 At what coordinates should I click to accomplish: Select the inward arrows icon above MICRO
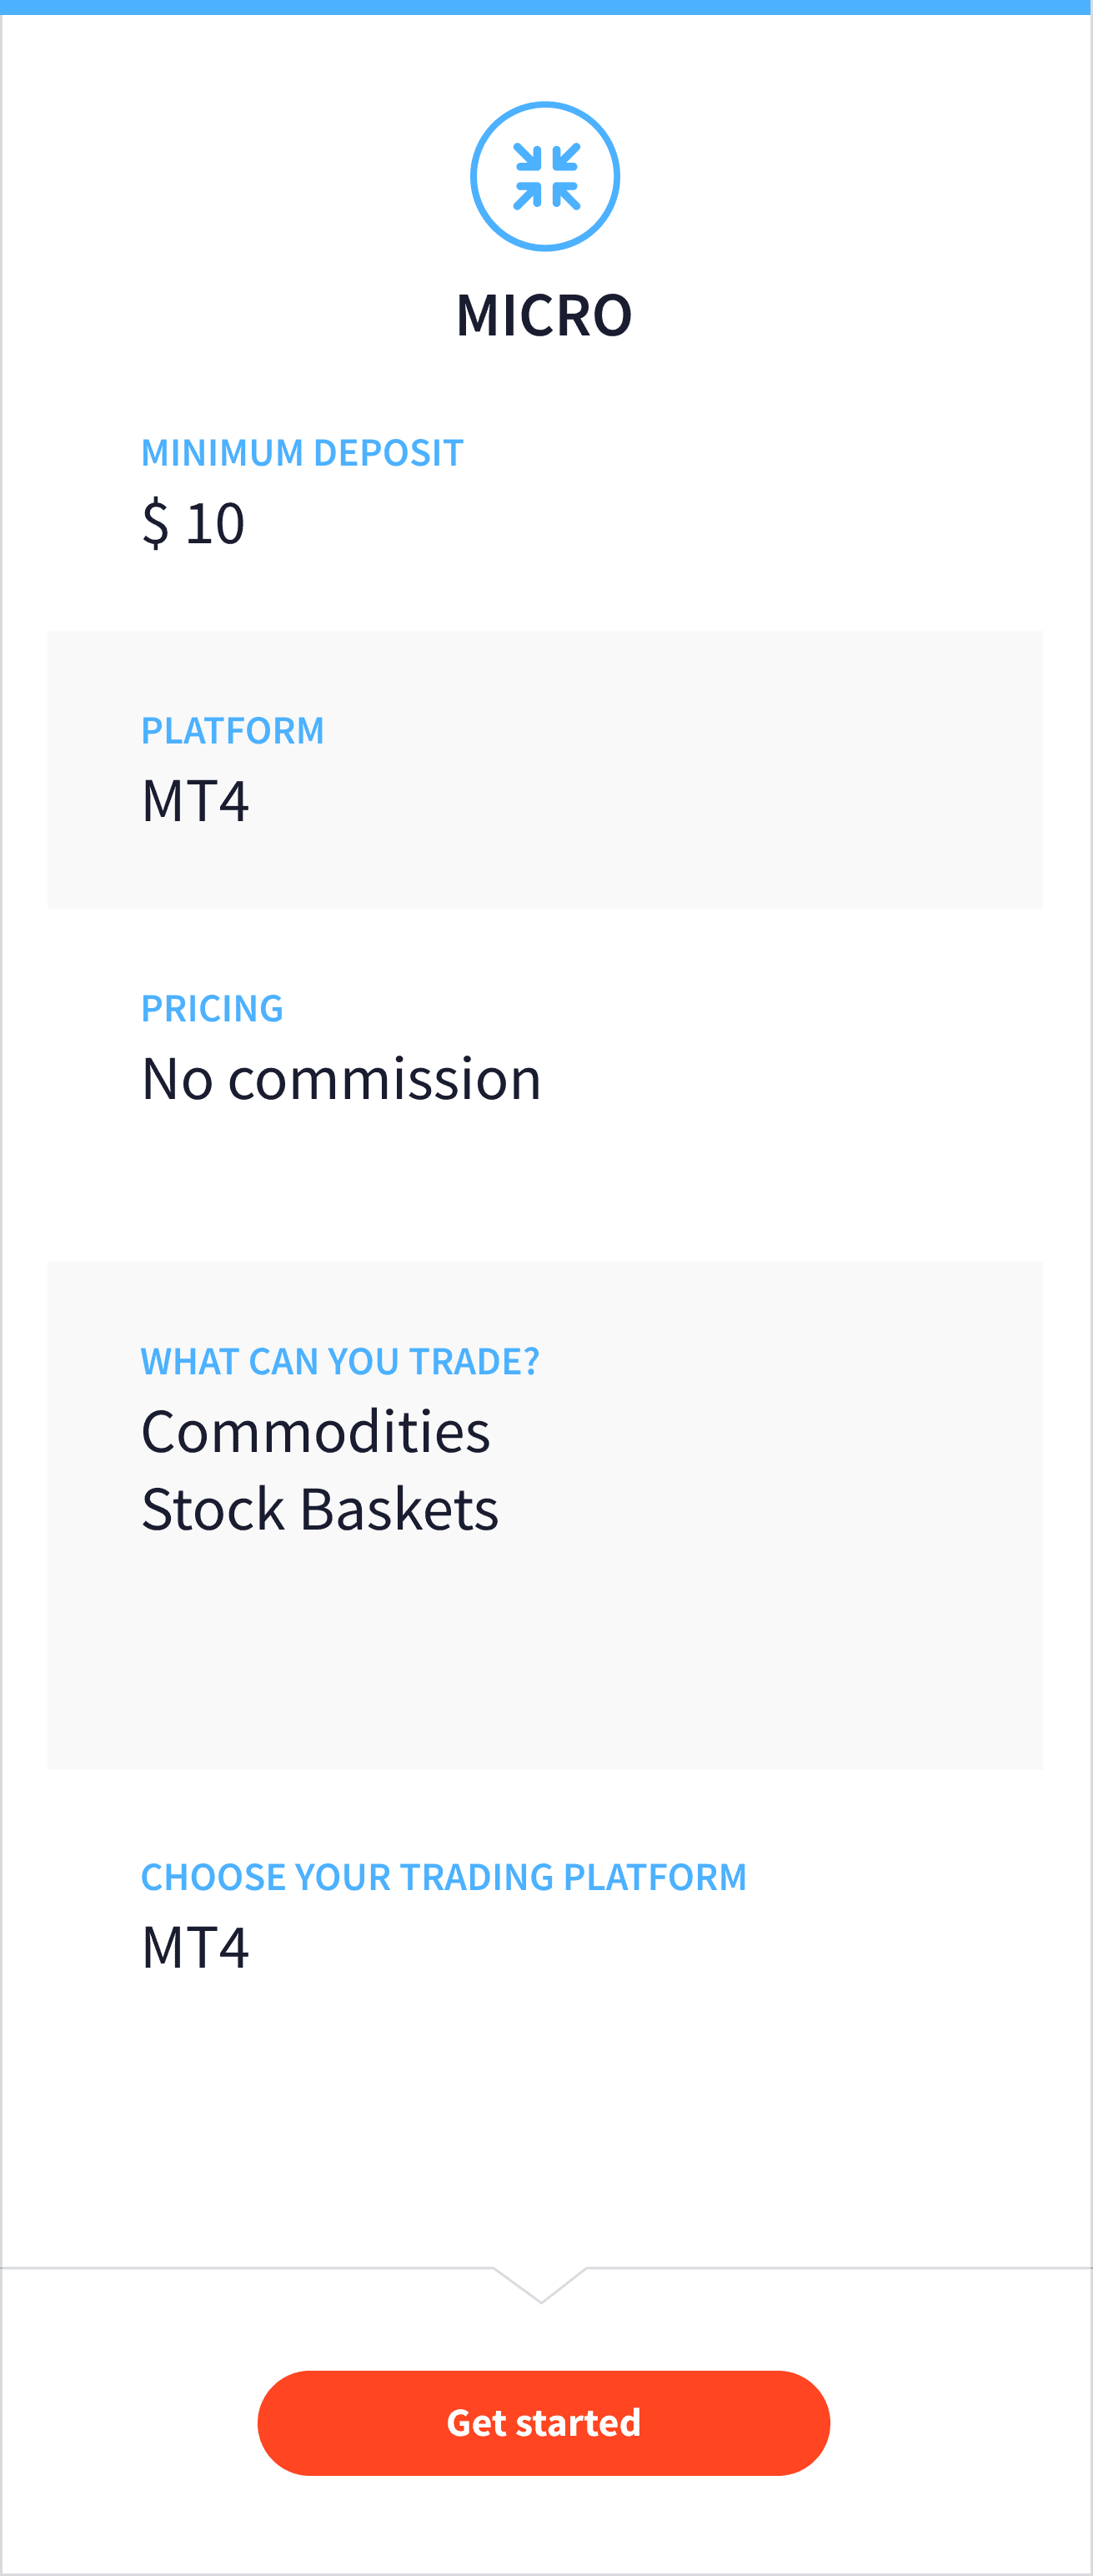tap(545, 175)
